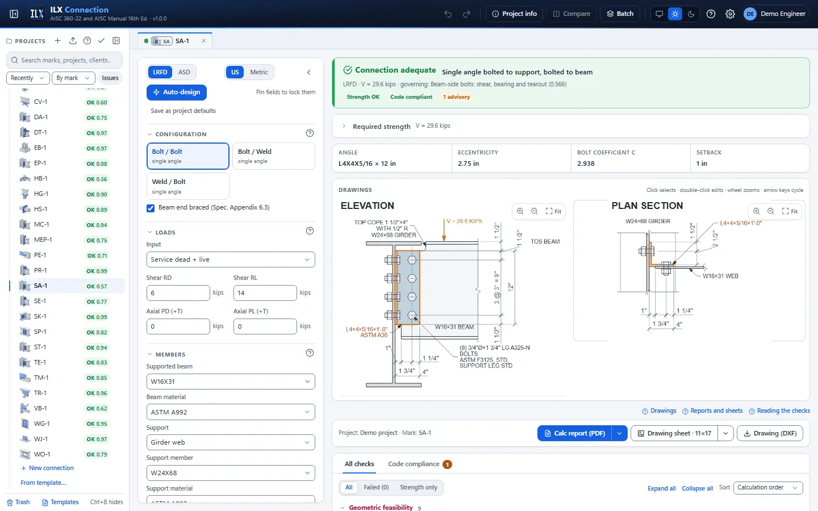The image size is (818, 511).
Task: Click the New connection link
Action: point(47,468)
